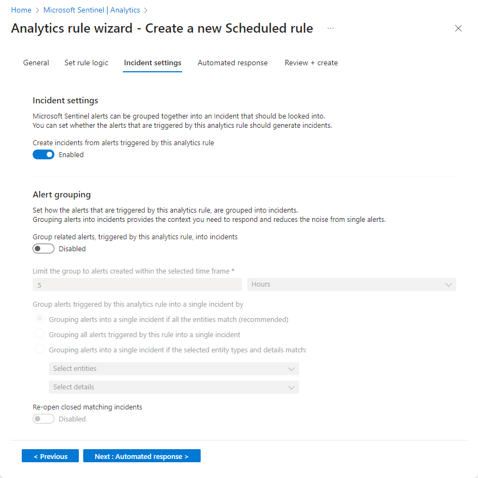Expand the Select details dropdown
The image size is (478, 478).
point(174,387)
